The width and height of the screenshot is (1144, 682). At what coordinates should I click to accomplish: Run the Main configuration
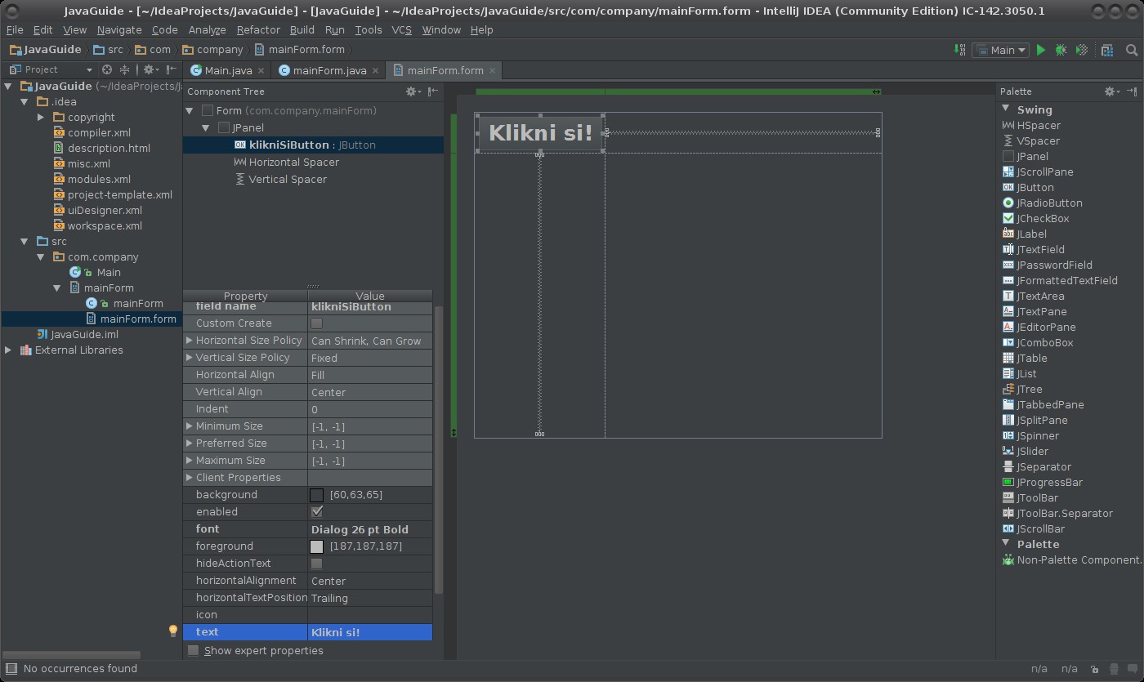pos(1041,50)
